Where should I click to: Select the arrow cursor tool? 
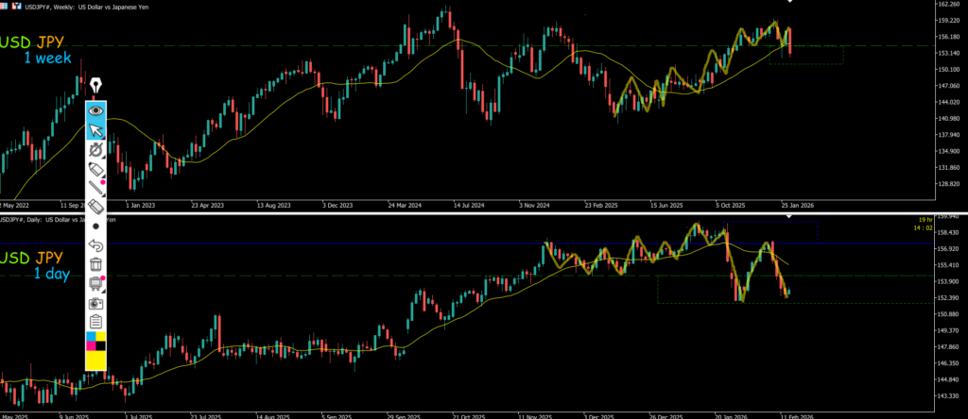click(95, 129)
